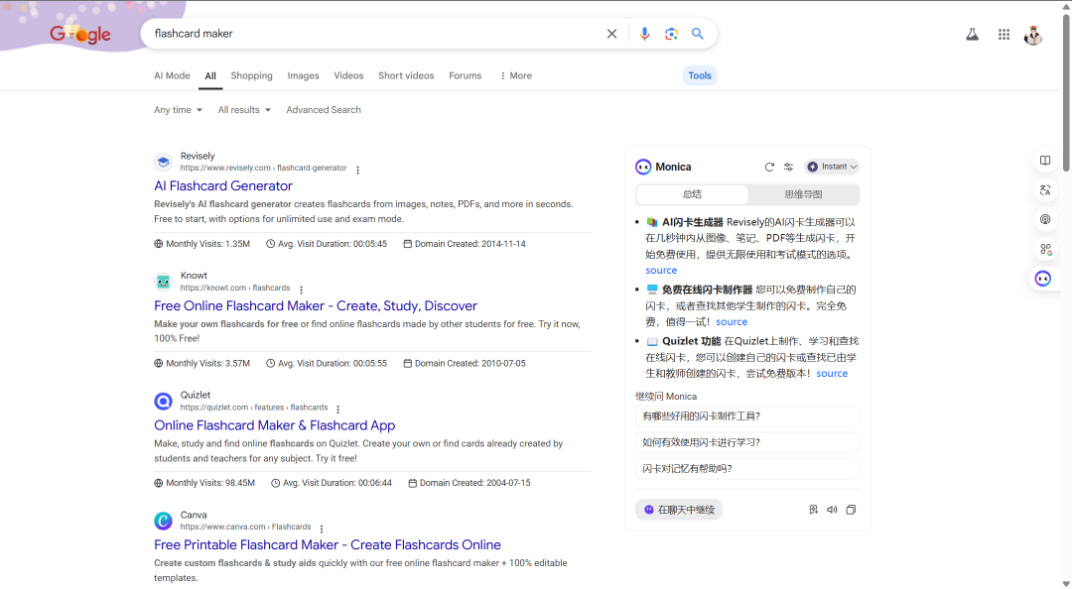Save Monica summary to memo icon
The width and height of the screenshot is (1072, 589).
(814, 510)
